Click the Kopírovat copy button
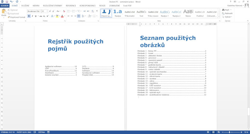The image size is (250, 134). coord(13,13)
